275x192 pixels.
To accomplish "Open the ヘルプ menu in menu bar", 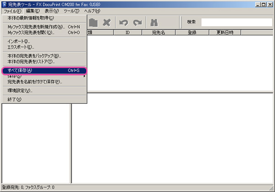I will 92,11.
